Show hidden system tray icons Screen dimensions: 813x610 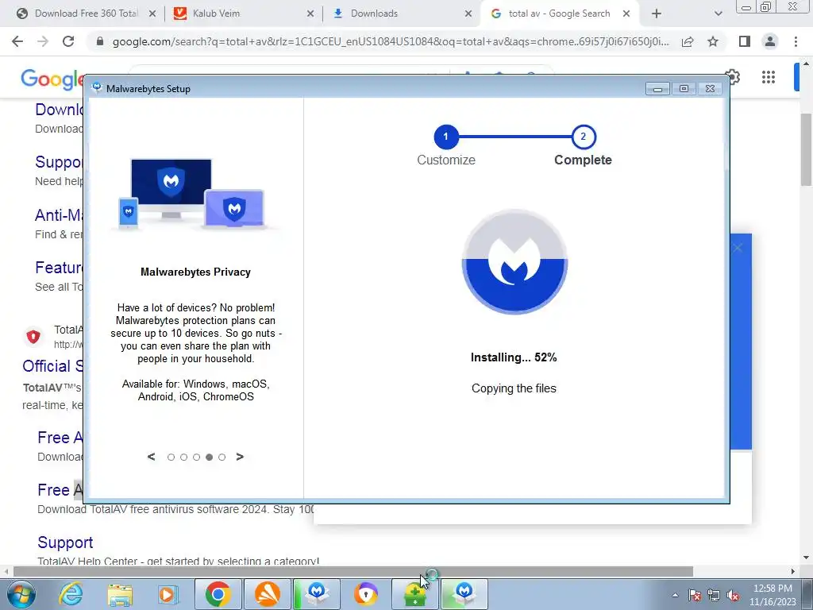(x=675, y=596)
